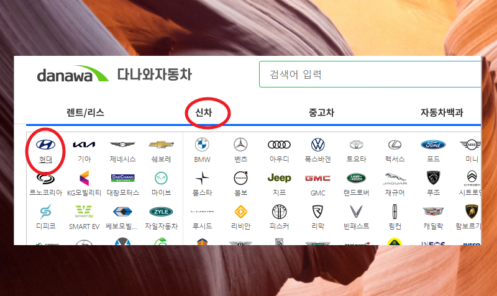Image resolution: width=497 pixels, height=296 pixels.
Task: Select the 쎄보모빌 brand logo
Action: click(122, 212)
